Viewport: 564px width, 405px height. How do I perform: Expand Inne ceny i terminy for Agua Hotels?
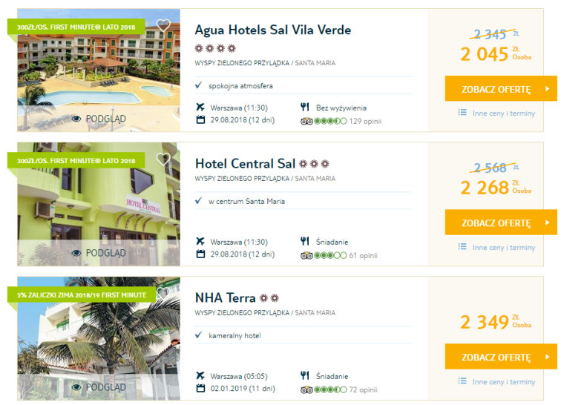[x=504, y=113]
